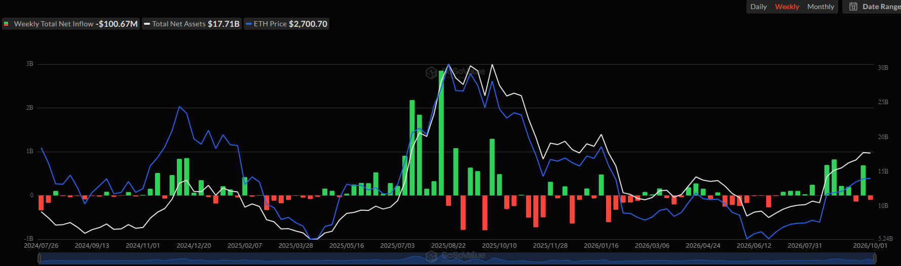Click x-axis label 2024/11/01
This screenshot has width=901, height=266.
(143, 245)
